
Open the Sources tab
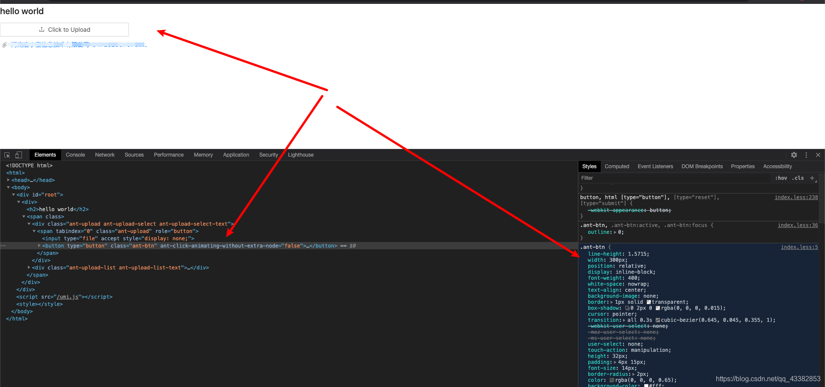tap(134, 155)
